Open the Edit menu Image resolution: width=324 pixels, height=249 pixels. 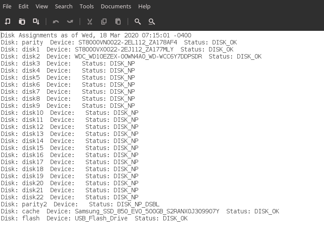[23, 7]
